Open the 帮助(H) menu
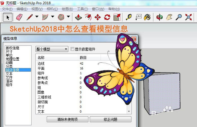This screenshot has height=127, width=197. (114, 9)
